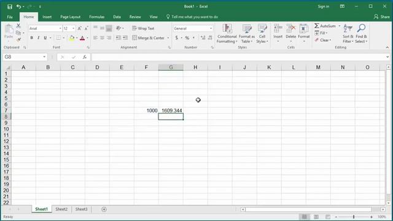The height and width of the screenshot is (221, 393).
Task: Click the Insert Function fx icon
Action: pyautogui.click(x=85, y=57)
